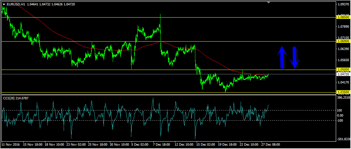The image size is (351, 149).
Task: Click the 5 Dec 02:00 time label
Action: coord(140,145)
